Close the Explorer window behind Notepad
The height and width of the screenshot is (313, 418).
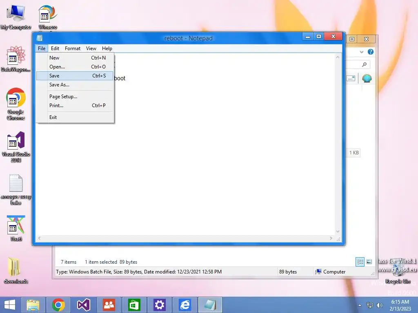click(366, 39)
